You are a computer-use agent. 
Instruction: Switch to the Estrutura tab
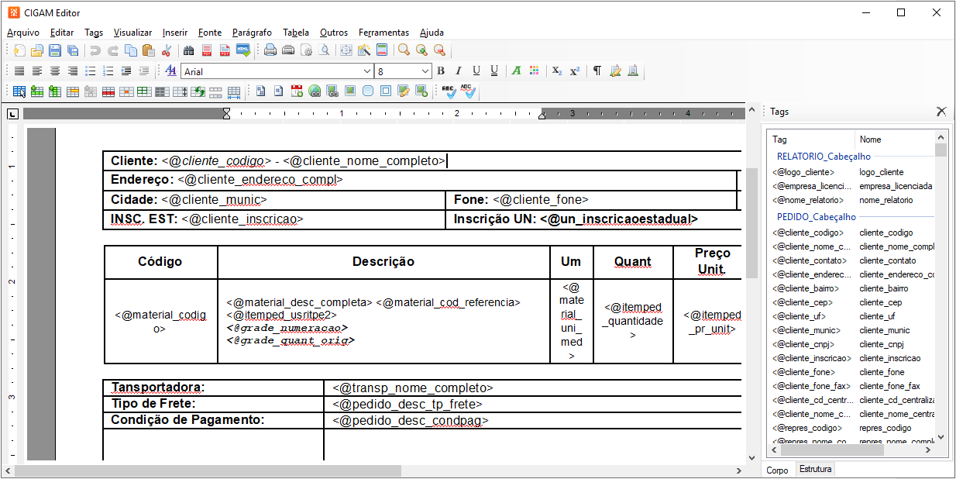coord(815,469)
